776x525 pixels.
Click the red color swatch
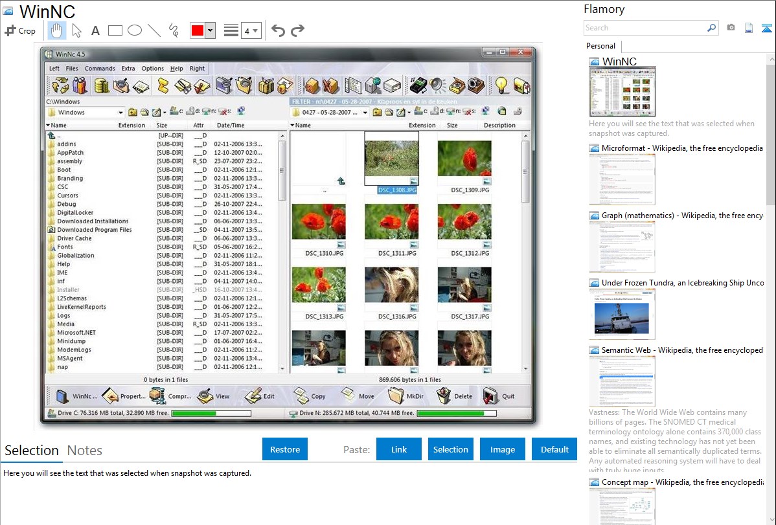click(198, 30)
